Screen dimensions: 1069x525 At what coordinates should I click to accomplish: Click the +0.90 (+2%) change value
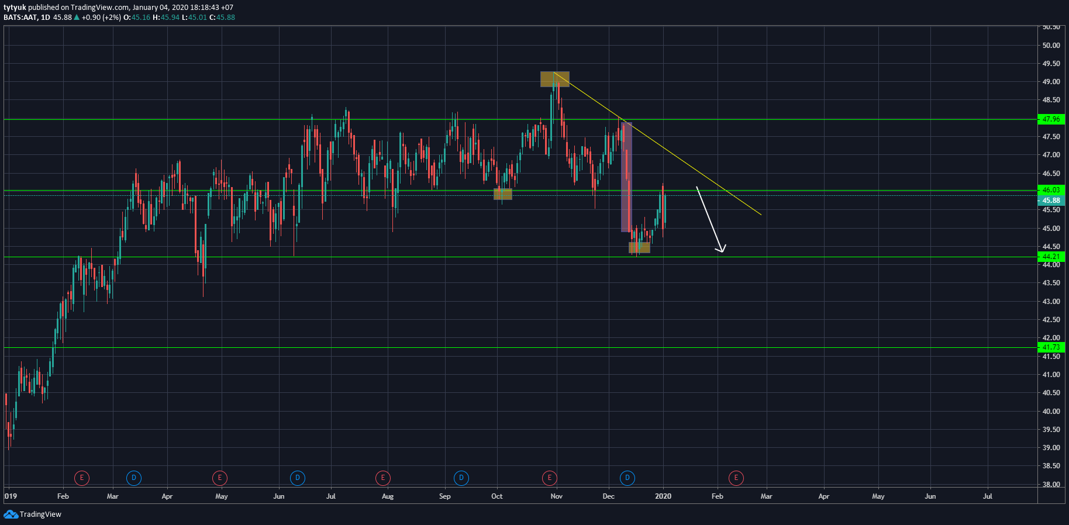tap(101, 18)
